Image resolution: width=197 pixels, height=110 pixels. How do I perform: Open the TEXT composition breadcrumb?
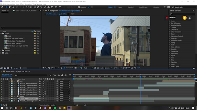pos(73,14)
